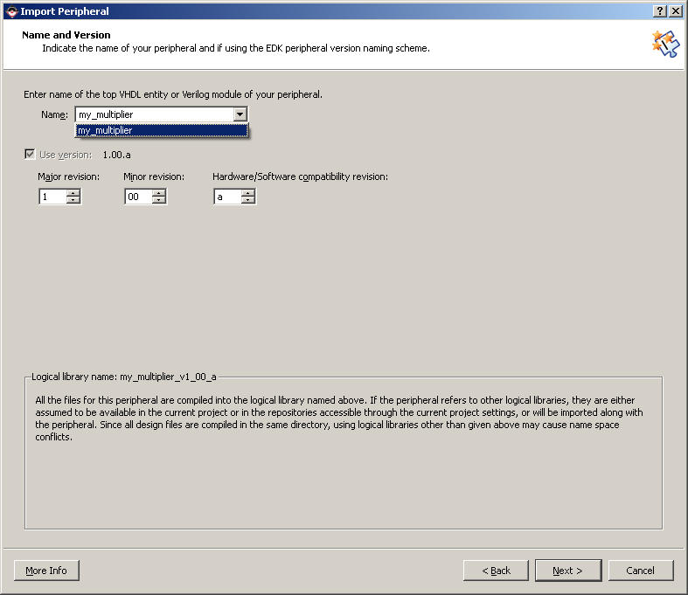Step up the compatibility revision letter
The width and height of the screenshot is (688, 595).
click(248, 193)
